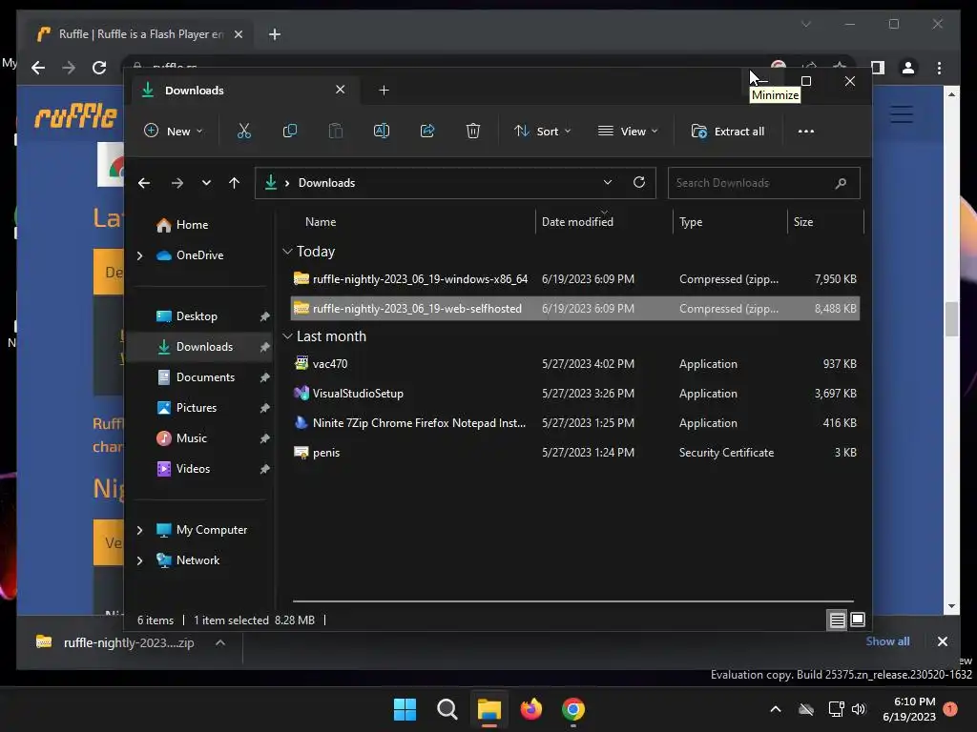Open Chrome profile avatar icon
Viewport: 977px width, 732px height.
click(x=908, y=68)
